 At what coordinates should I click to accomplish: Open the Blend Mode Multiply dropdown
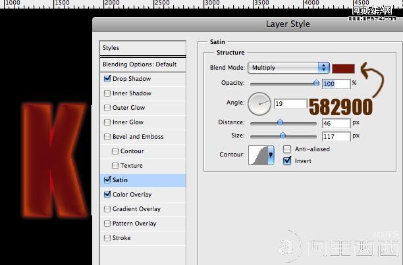(x=288, y=68)
